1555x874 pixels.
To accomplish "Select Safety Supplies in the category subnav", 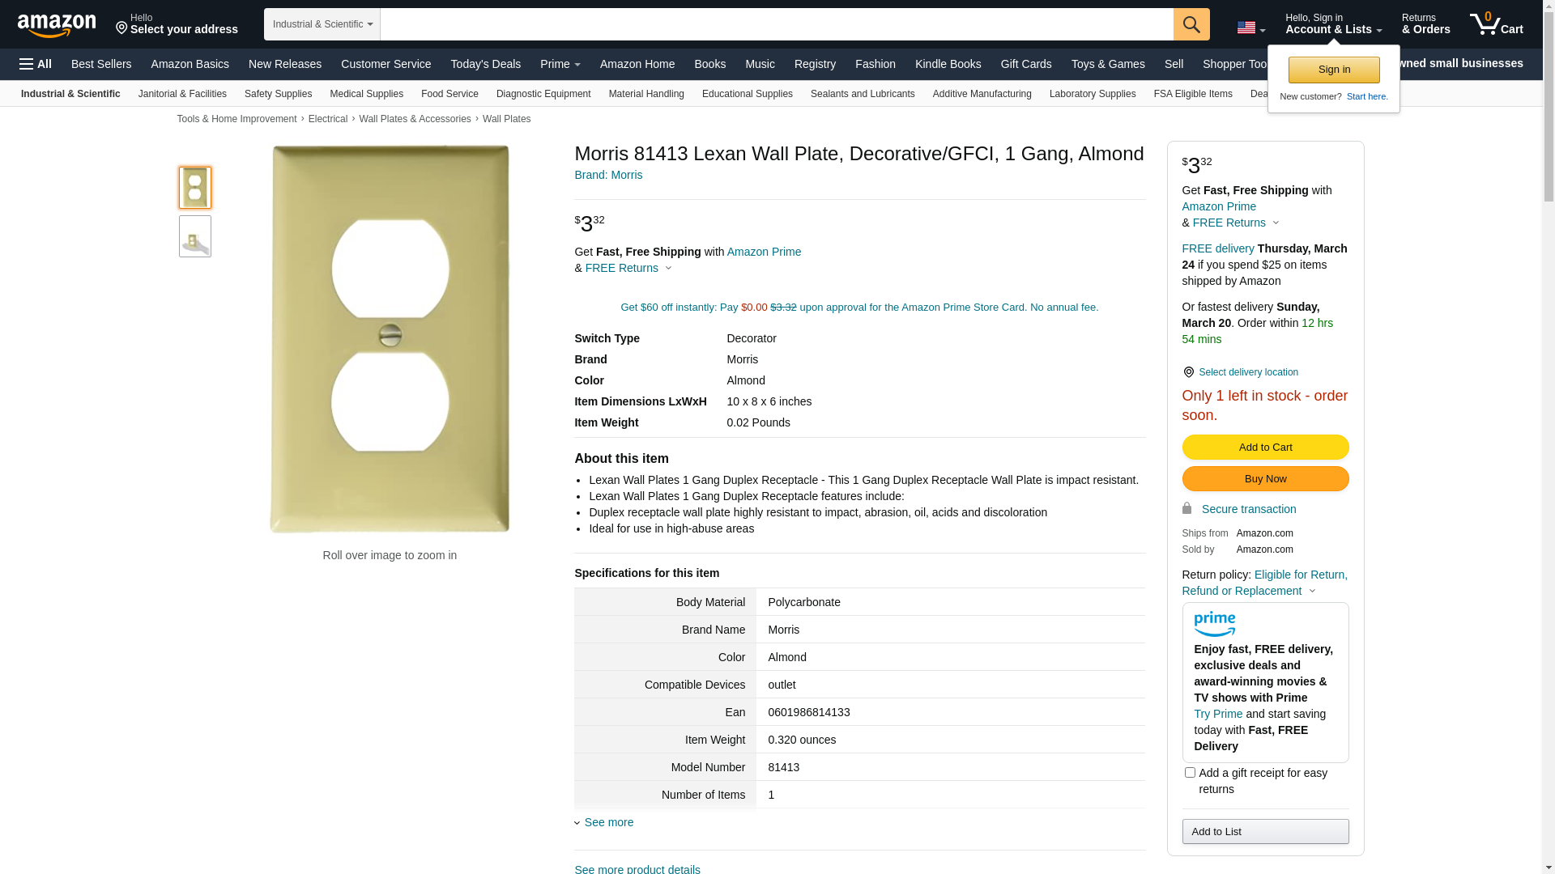I will click(x=278, y=94).
